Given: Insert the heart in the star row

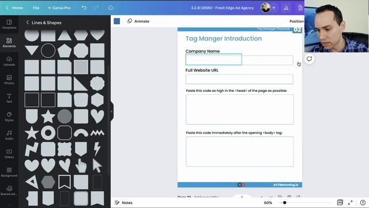Looking at the screenshot, I should pos(97,116).
